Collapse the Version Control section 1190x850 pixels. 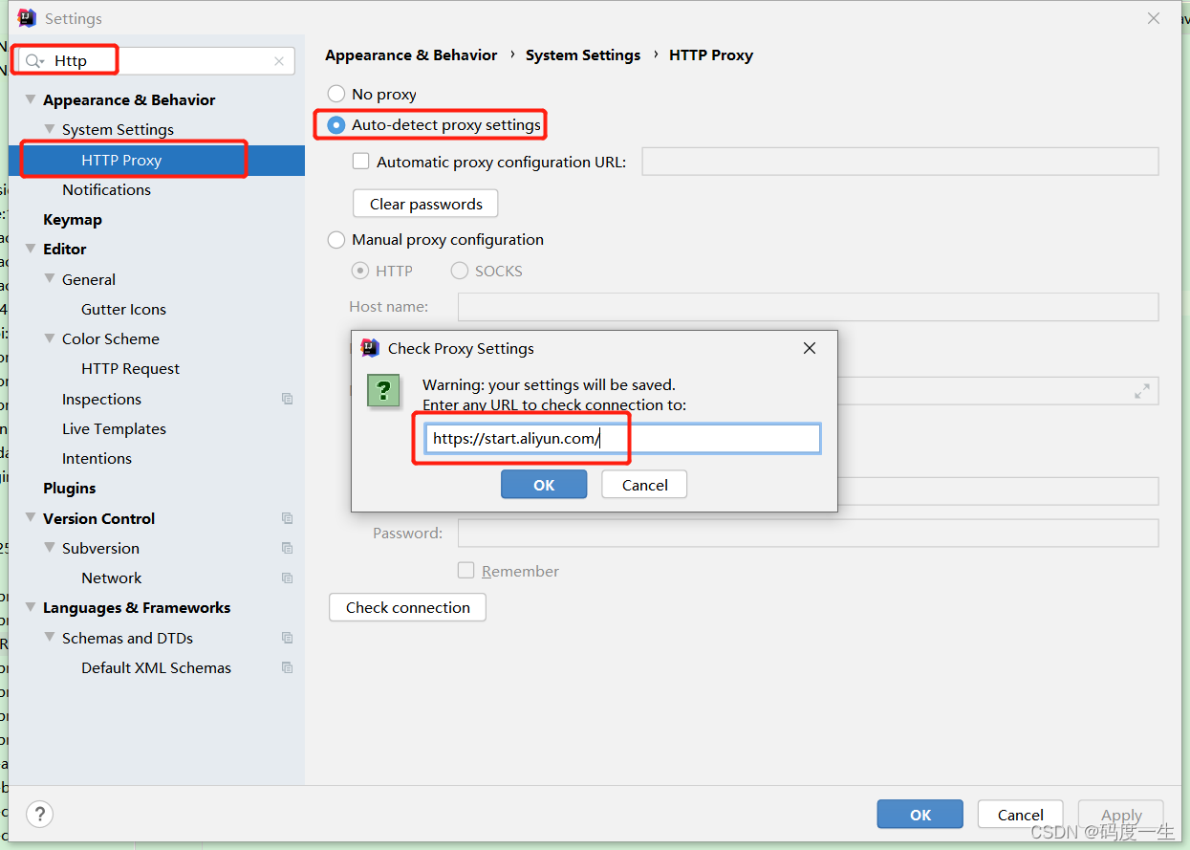click(31, 518)
